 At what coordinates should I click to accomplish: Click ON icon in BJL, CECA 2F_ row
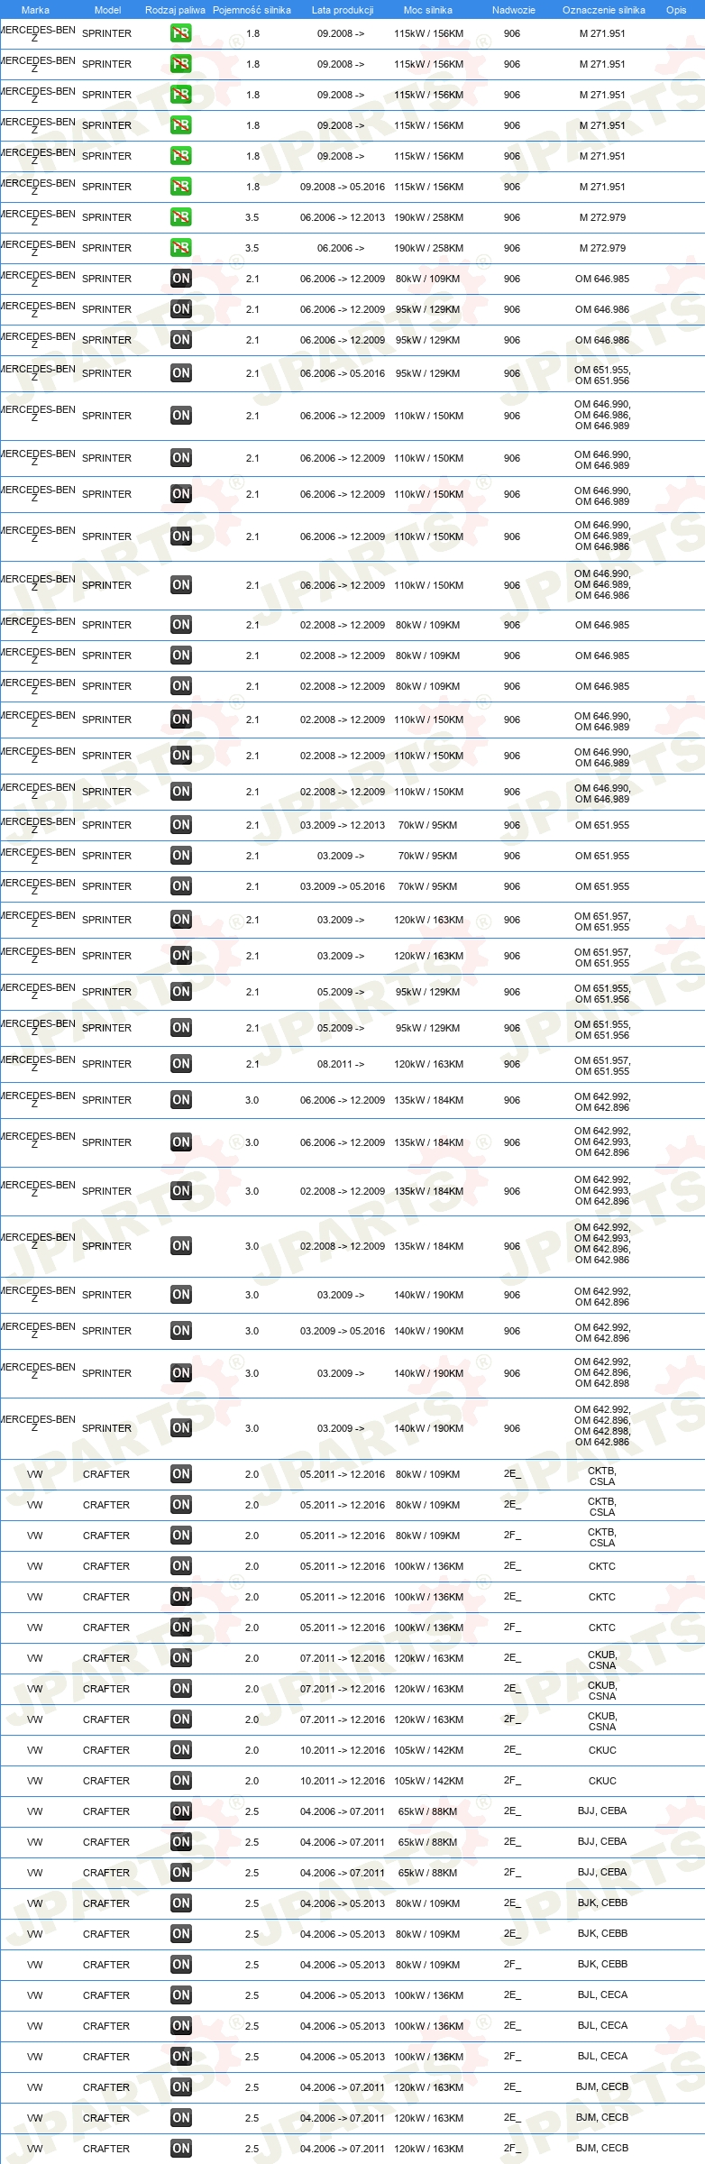coord(180,2057)
